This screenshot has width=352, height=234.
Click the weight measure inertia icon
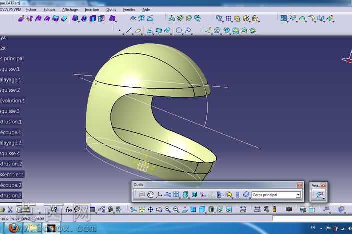click(x=275, y=210)
